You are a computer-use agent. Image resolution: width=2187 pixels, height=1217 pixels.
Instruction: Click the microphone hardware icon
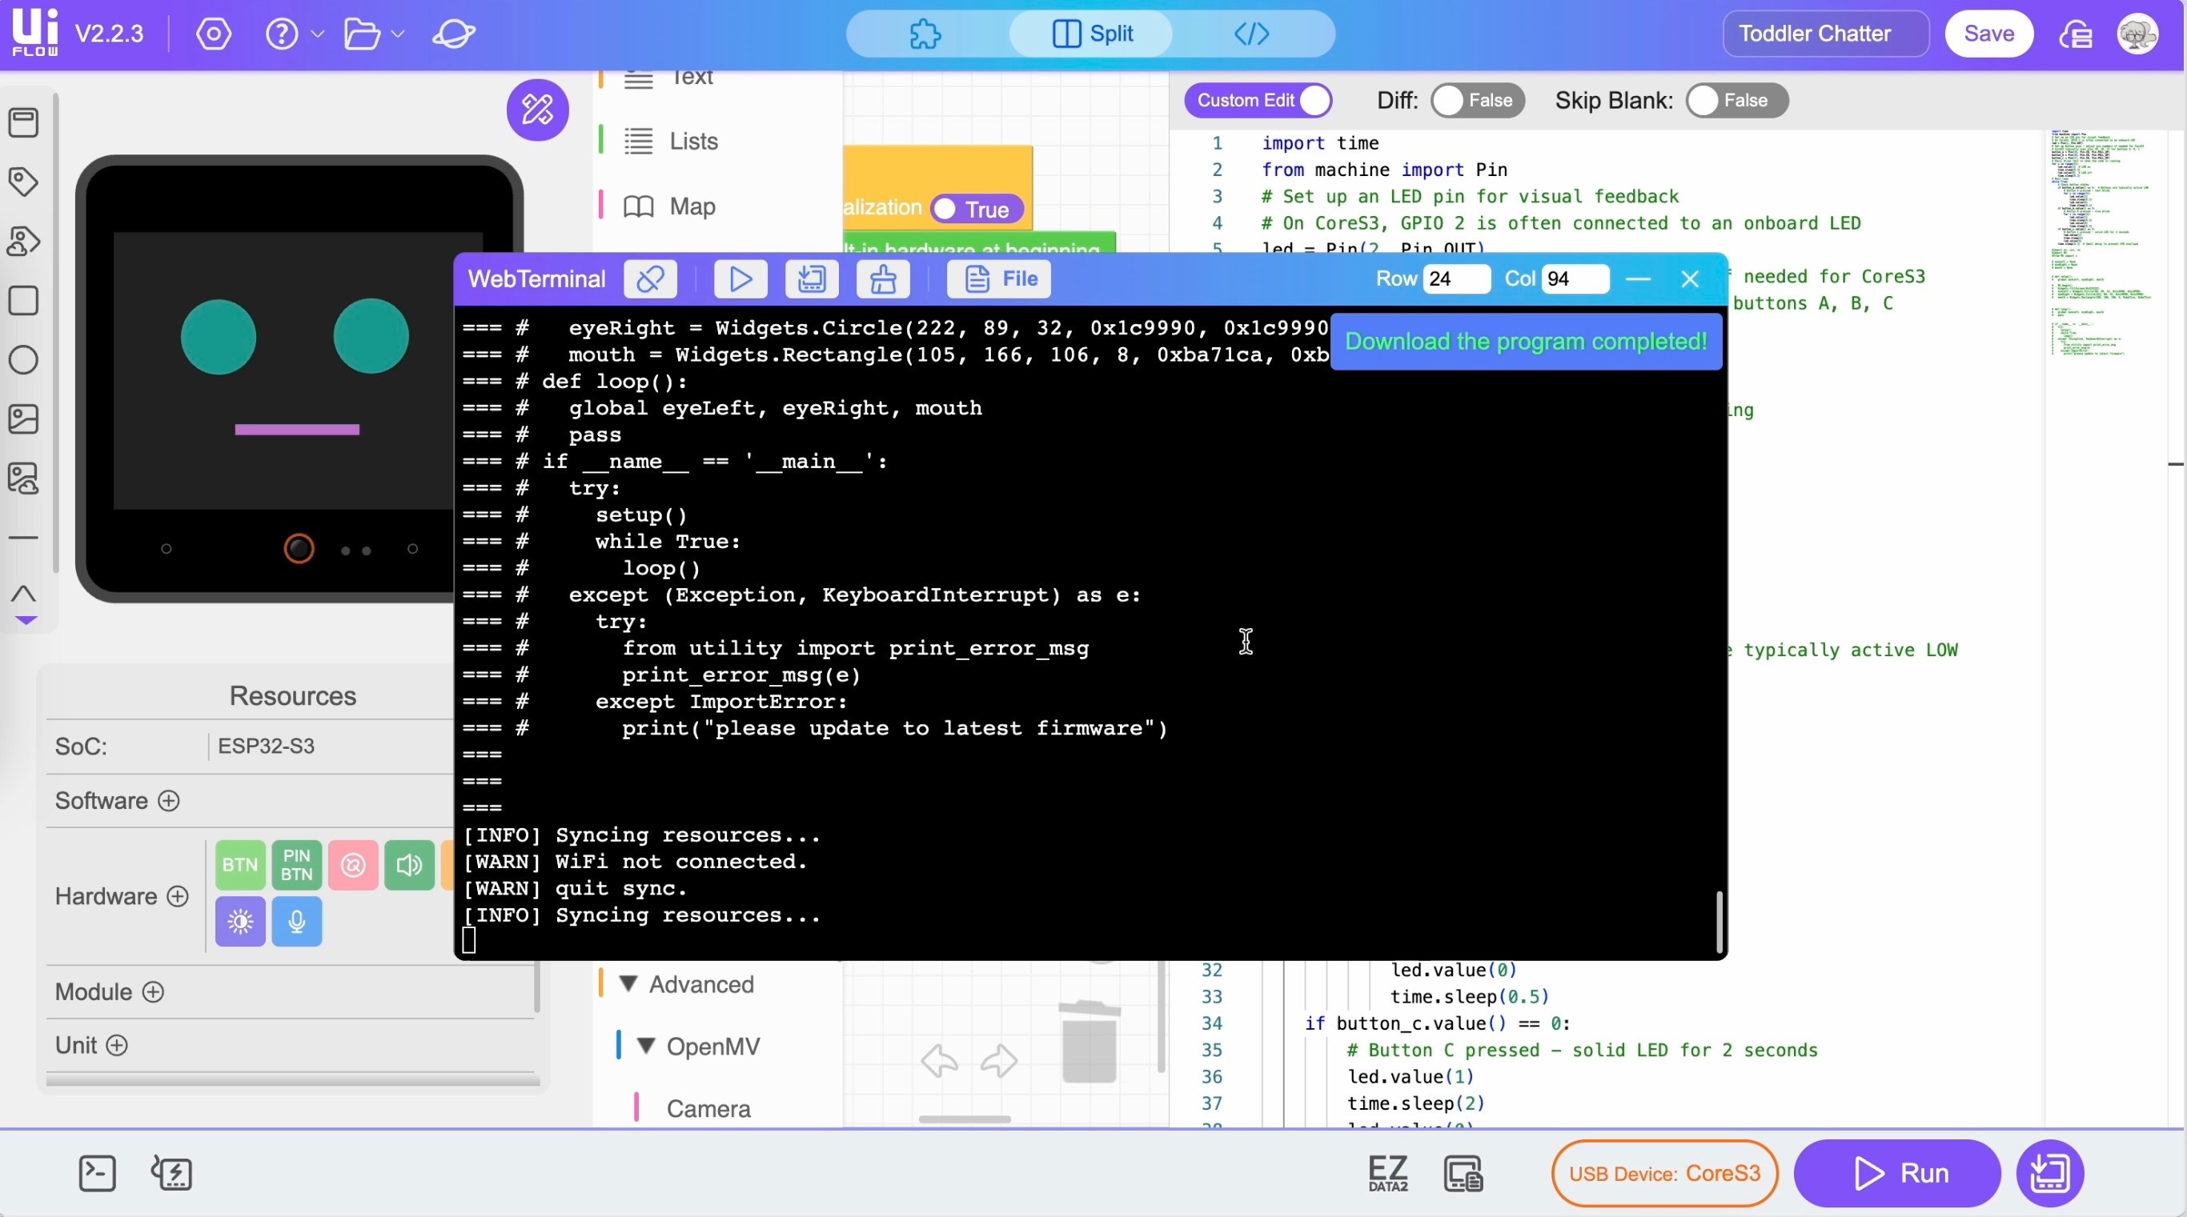(x=296, y=922)
